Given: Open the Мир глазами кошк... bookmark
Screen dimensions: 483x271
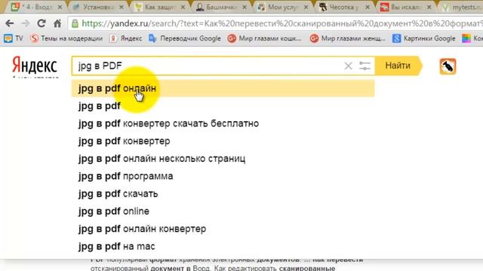Looking at the screenshot, I should 264,38.
